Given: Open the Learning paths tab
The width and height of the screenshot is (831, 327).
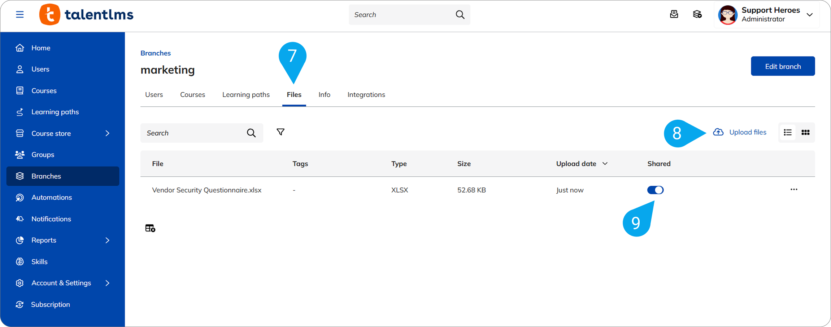Looking at the screenshot, I should [x=246, y=95].
